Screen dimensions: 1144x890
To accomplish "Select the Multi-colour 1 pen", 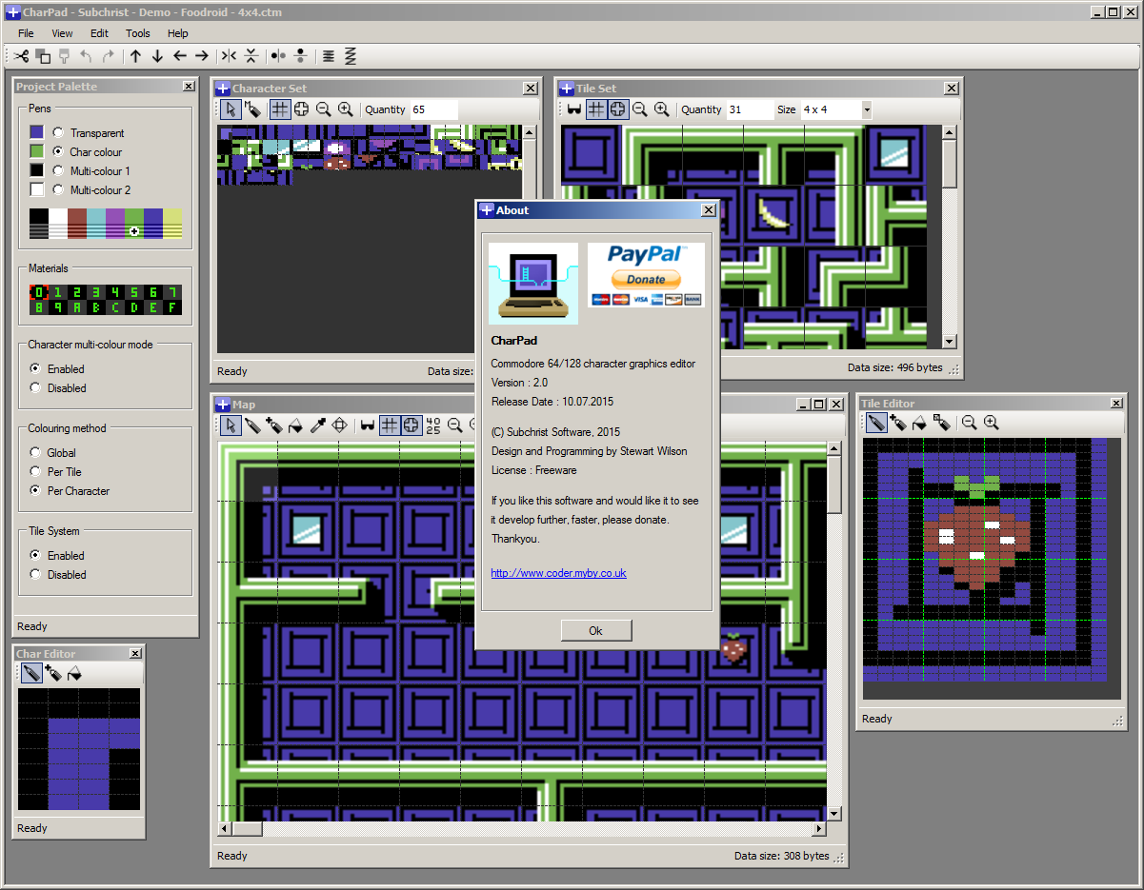I will pyautogui.click(x=59, y=171).
